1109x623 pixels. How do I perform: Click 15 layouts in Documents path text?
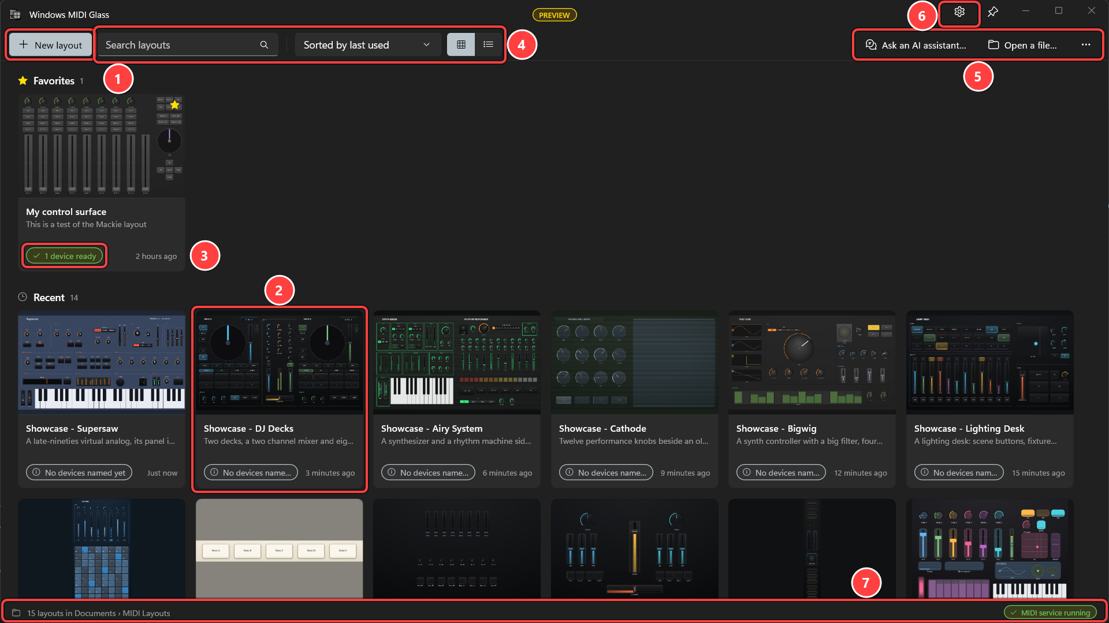coord(99,613)
